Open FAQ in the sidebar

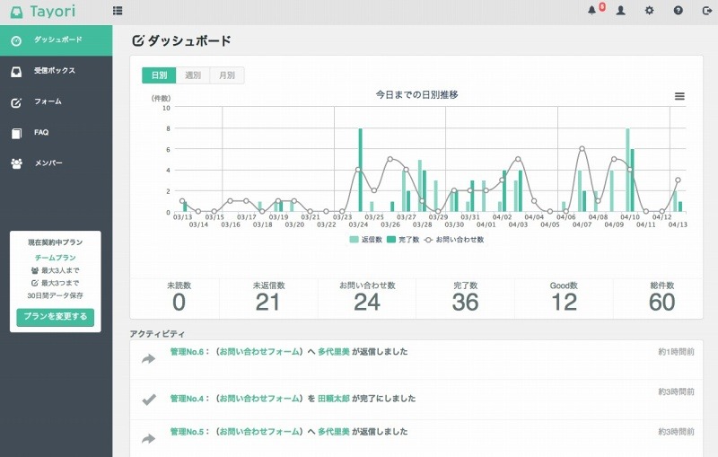click(56, 133)
